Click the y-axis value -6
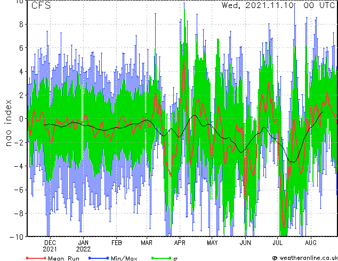Image resolution: width=338 pixels, height=261 pixels. (x=19, y=190)
